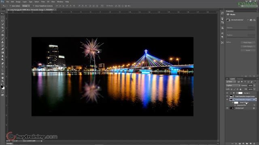The image size is (259, 145).
Task: Click Lock position icon in Layers
Action: click(238, 89)
